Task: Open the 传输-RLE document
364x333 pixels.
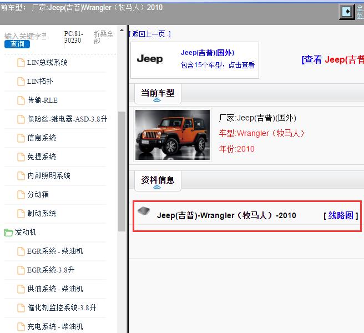Action: click(43, 100)
